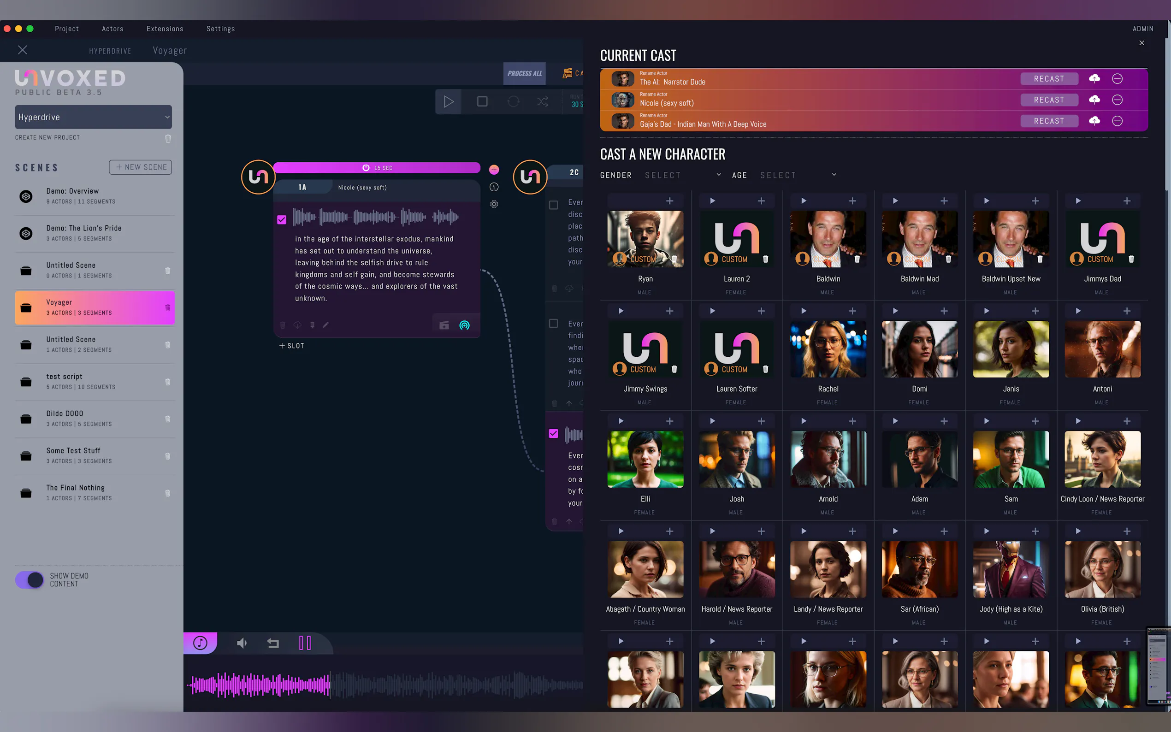
Task: Click the New Scene button
Action: [141, 167]
